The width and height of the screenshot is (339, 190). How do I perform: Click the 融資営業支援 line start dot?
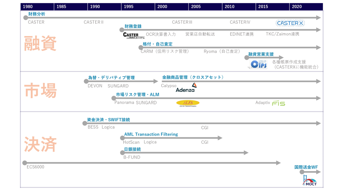tap(247, 57)
